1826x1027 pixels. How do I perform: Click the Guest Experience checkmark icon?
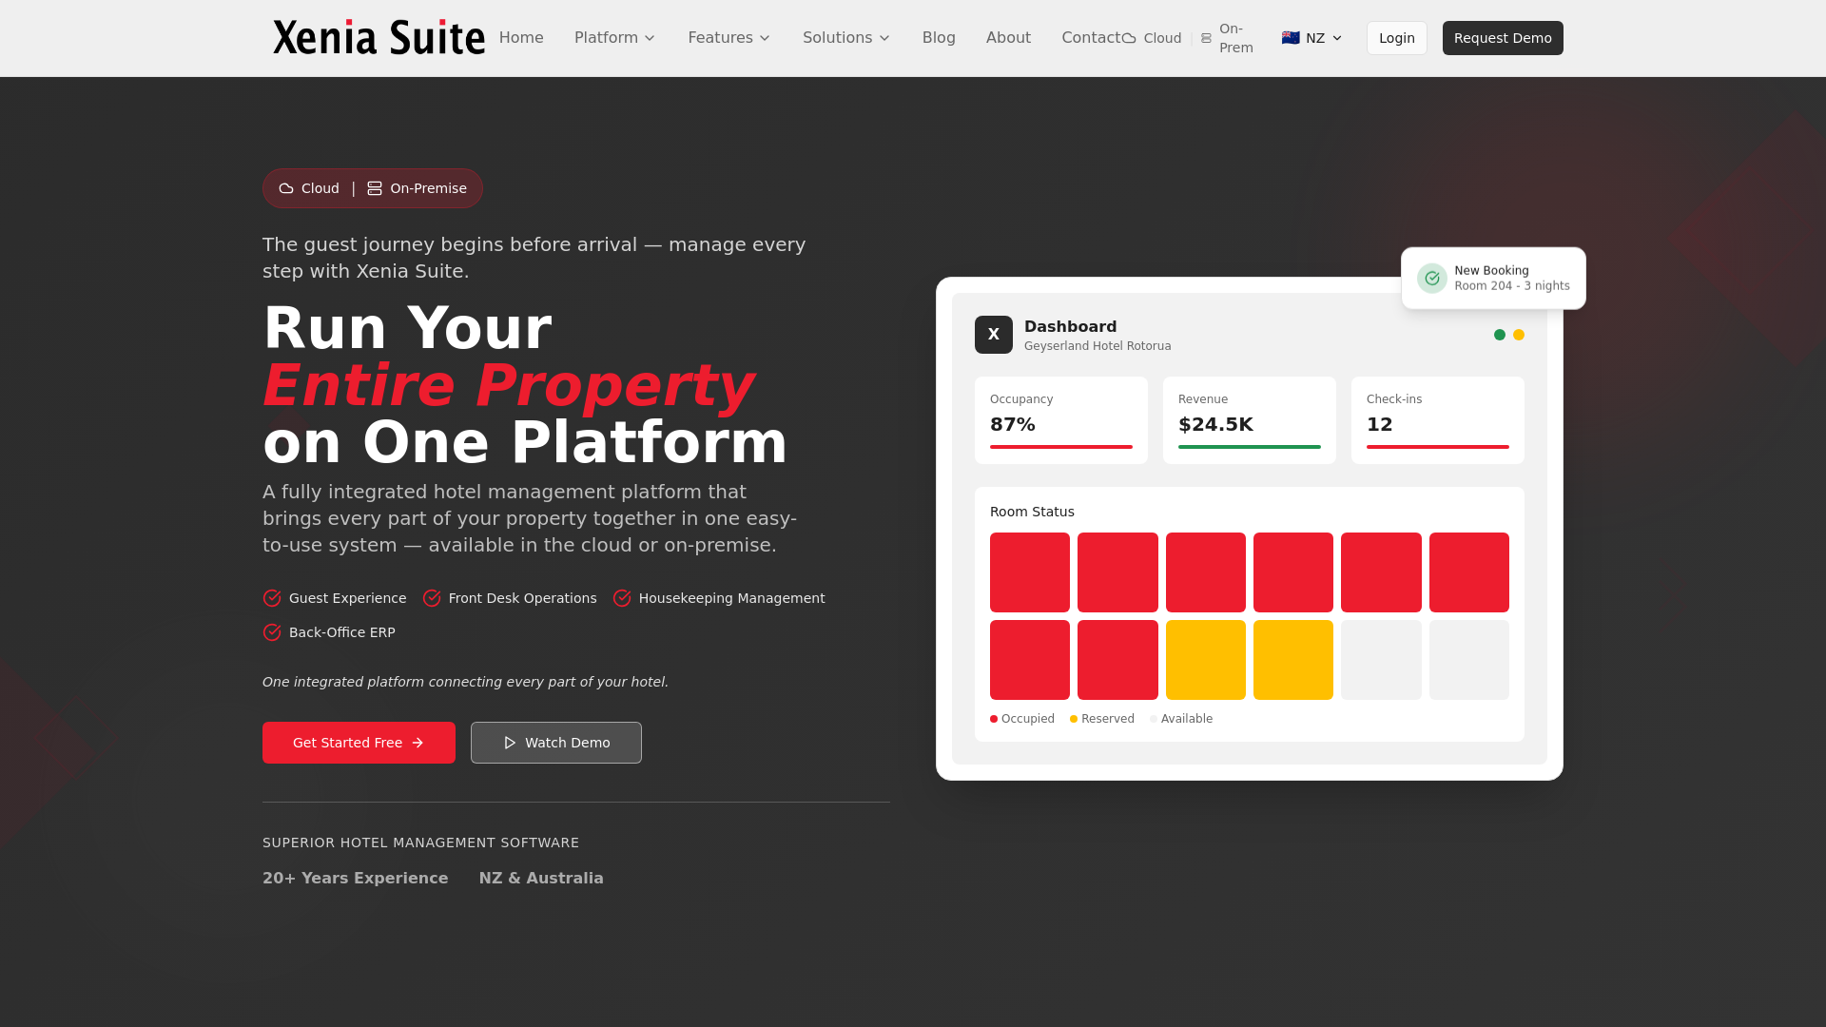pos(272,598)
